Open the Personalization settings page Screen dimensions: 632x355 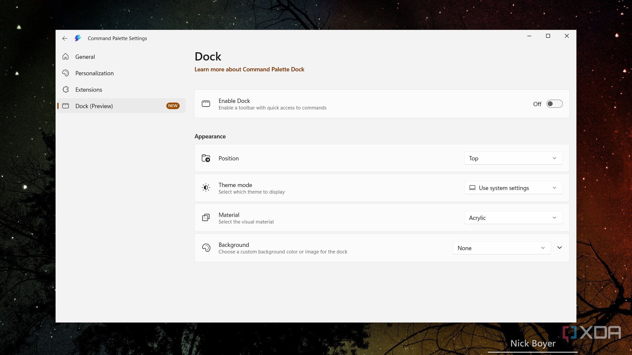[x=121, y=73]
